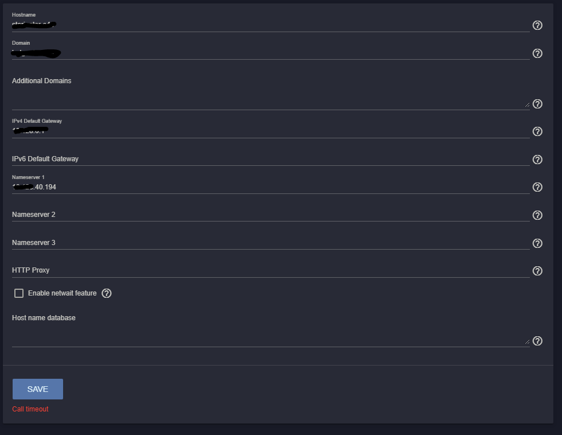Click into the Hostname field
This screenshot has height=435, width=562.
(x=270, y=25)
